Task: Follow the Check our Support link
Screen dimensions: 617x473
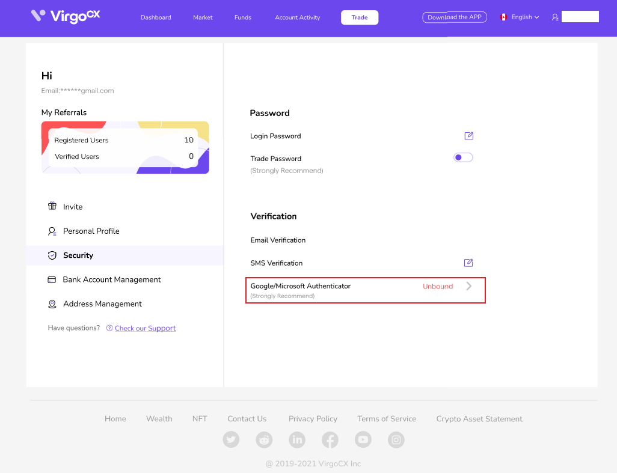Action: 145,328
